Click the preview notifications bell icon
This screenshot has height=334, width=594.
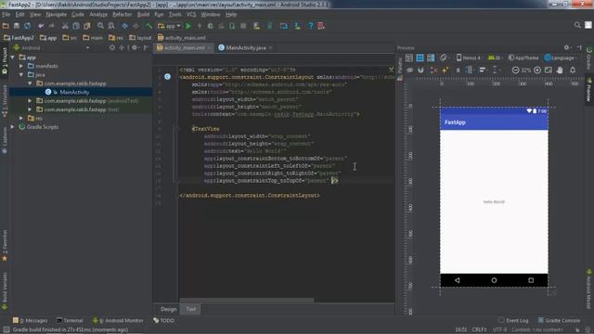573,71
